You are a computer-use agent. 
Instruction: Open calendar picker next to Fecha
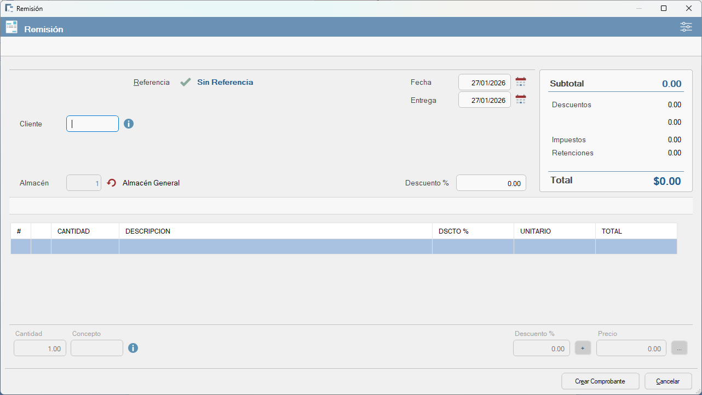click(x=520, y=82)
